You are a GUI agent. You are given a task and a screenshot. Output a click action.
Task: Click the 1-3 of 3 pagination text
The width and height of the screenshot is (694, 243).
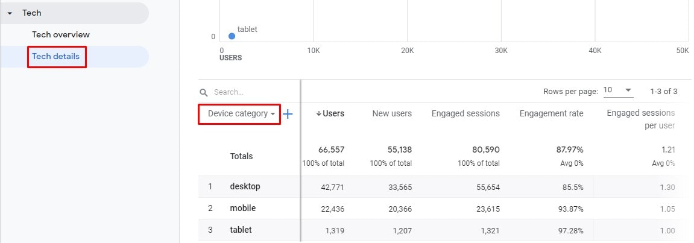(x=663, y=92)
